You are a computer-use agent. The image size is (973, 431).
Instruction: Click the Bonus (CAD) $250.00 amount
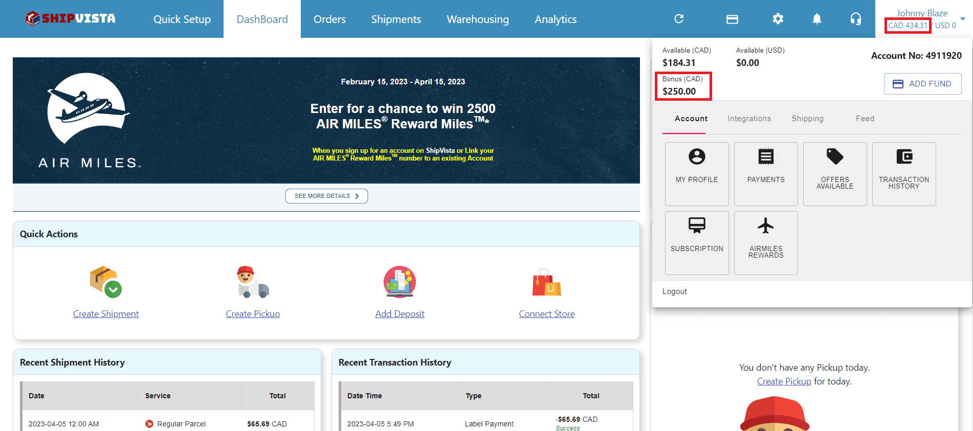pos(679,92)
